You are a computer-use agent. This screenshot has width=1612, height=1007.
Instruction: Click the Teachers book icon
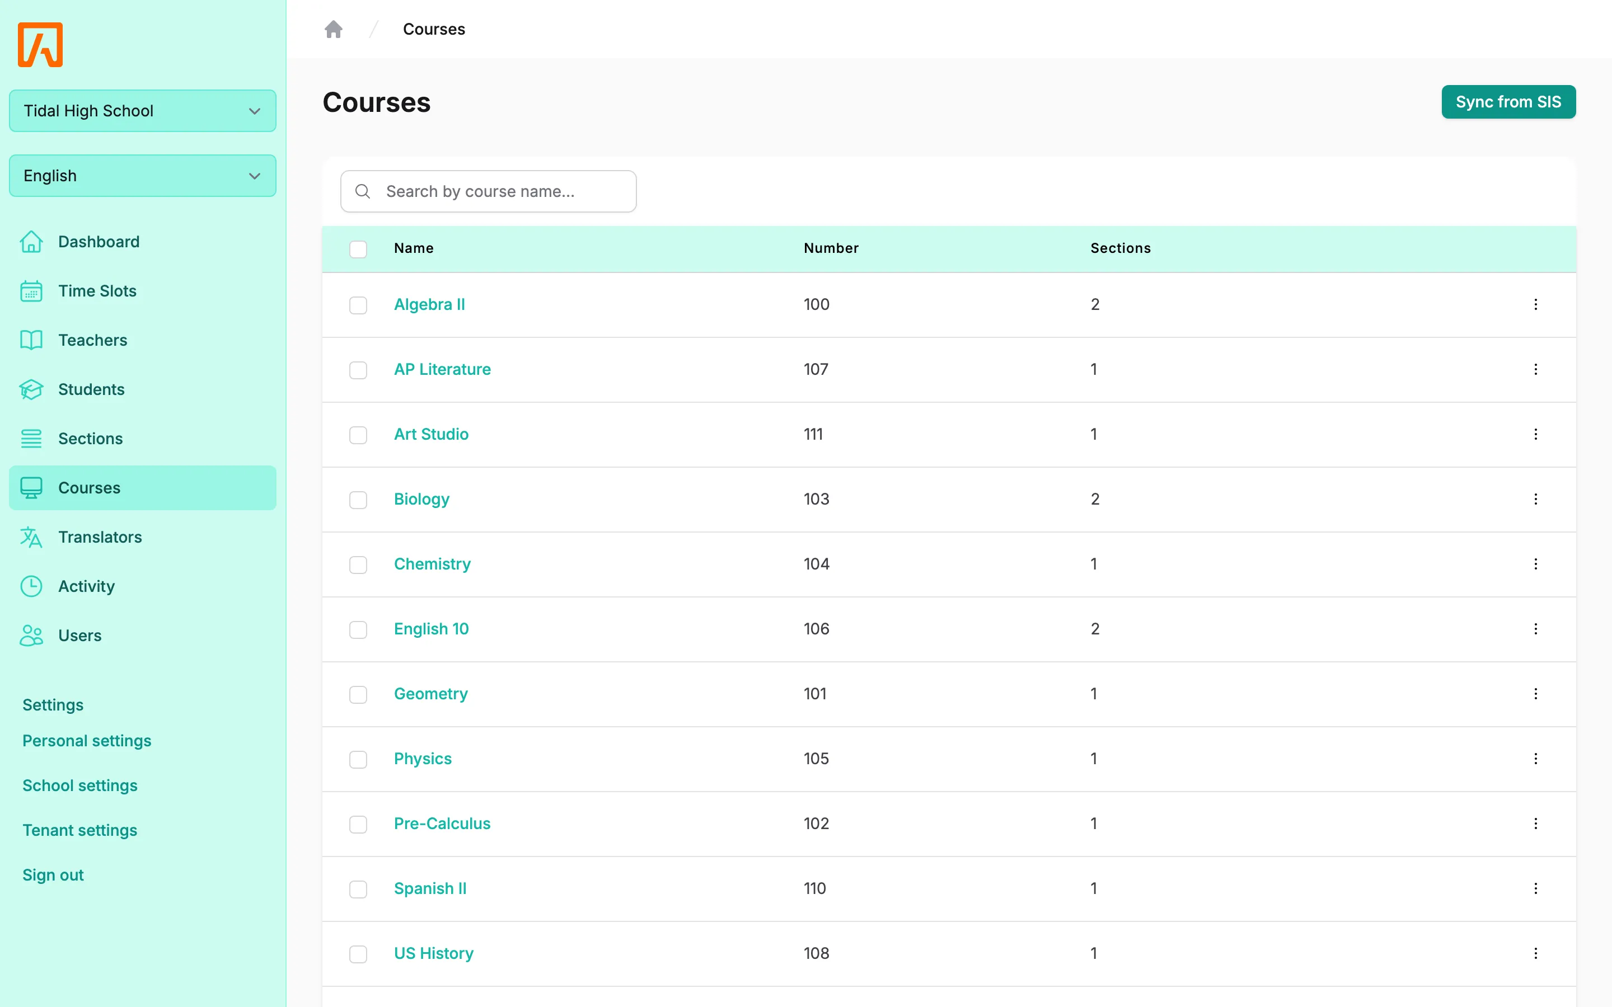point(31,340)
